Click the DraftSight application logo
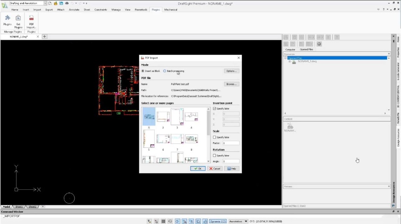This screenshot has height=224, width=401. pyautogui.click(x=4, y=5)
